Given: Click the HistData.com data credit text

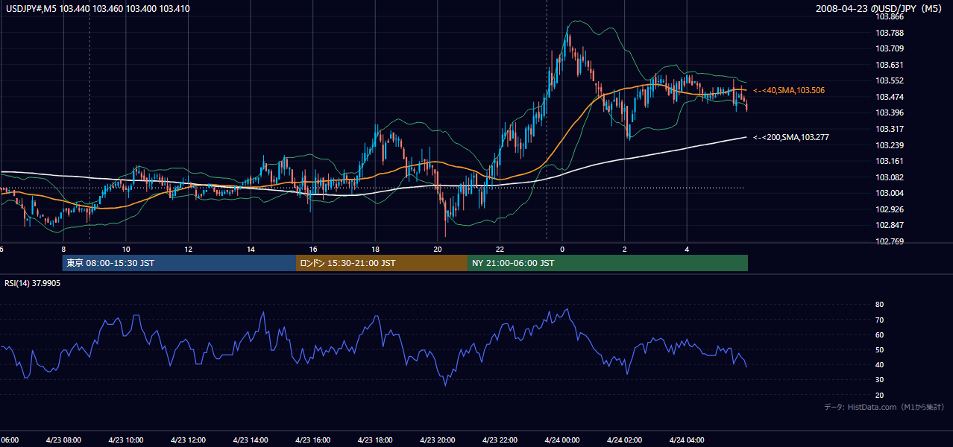Looking at the screenshot, I should [x=884, y=407].
